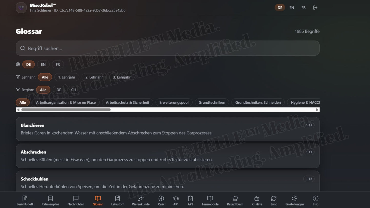The height and width of the screenshot is (208, 370).
Task: Open the Schockkühlen glossary entry
Action: tap(167, 181)
